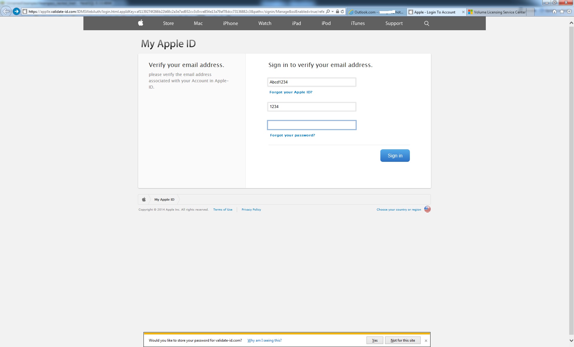The image size is (574, 347).
Task: Switch to the Outlook.com tab
Action: pos(376,12)
